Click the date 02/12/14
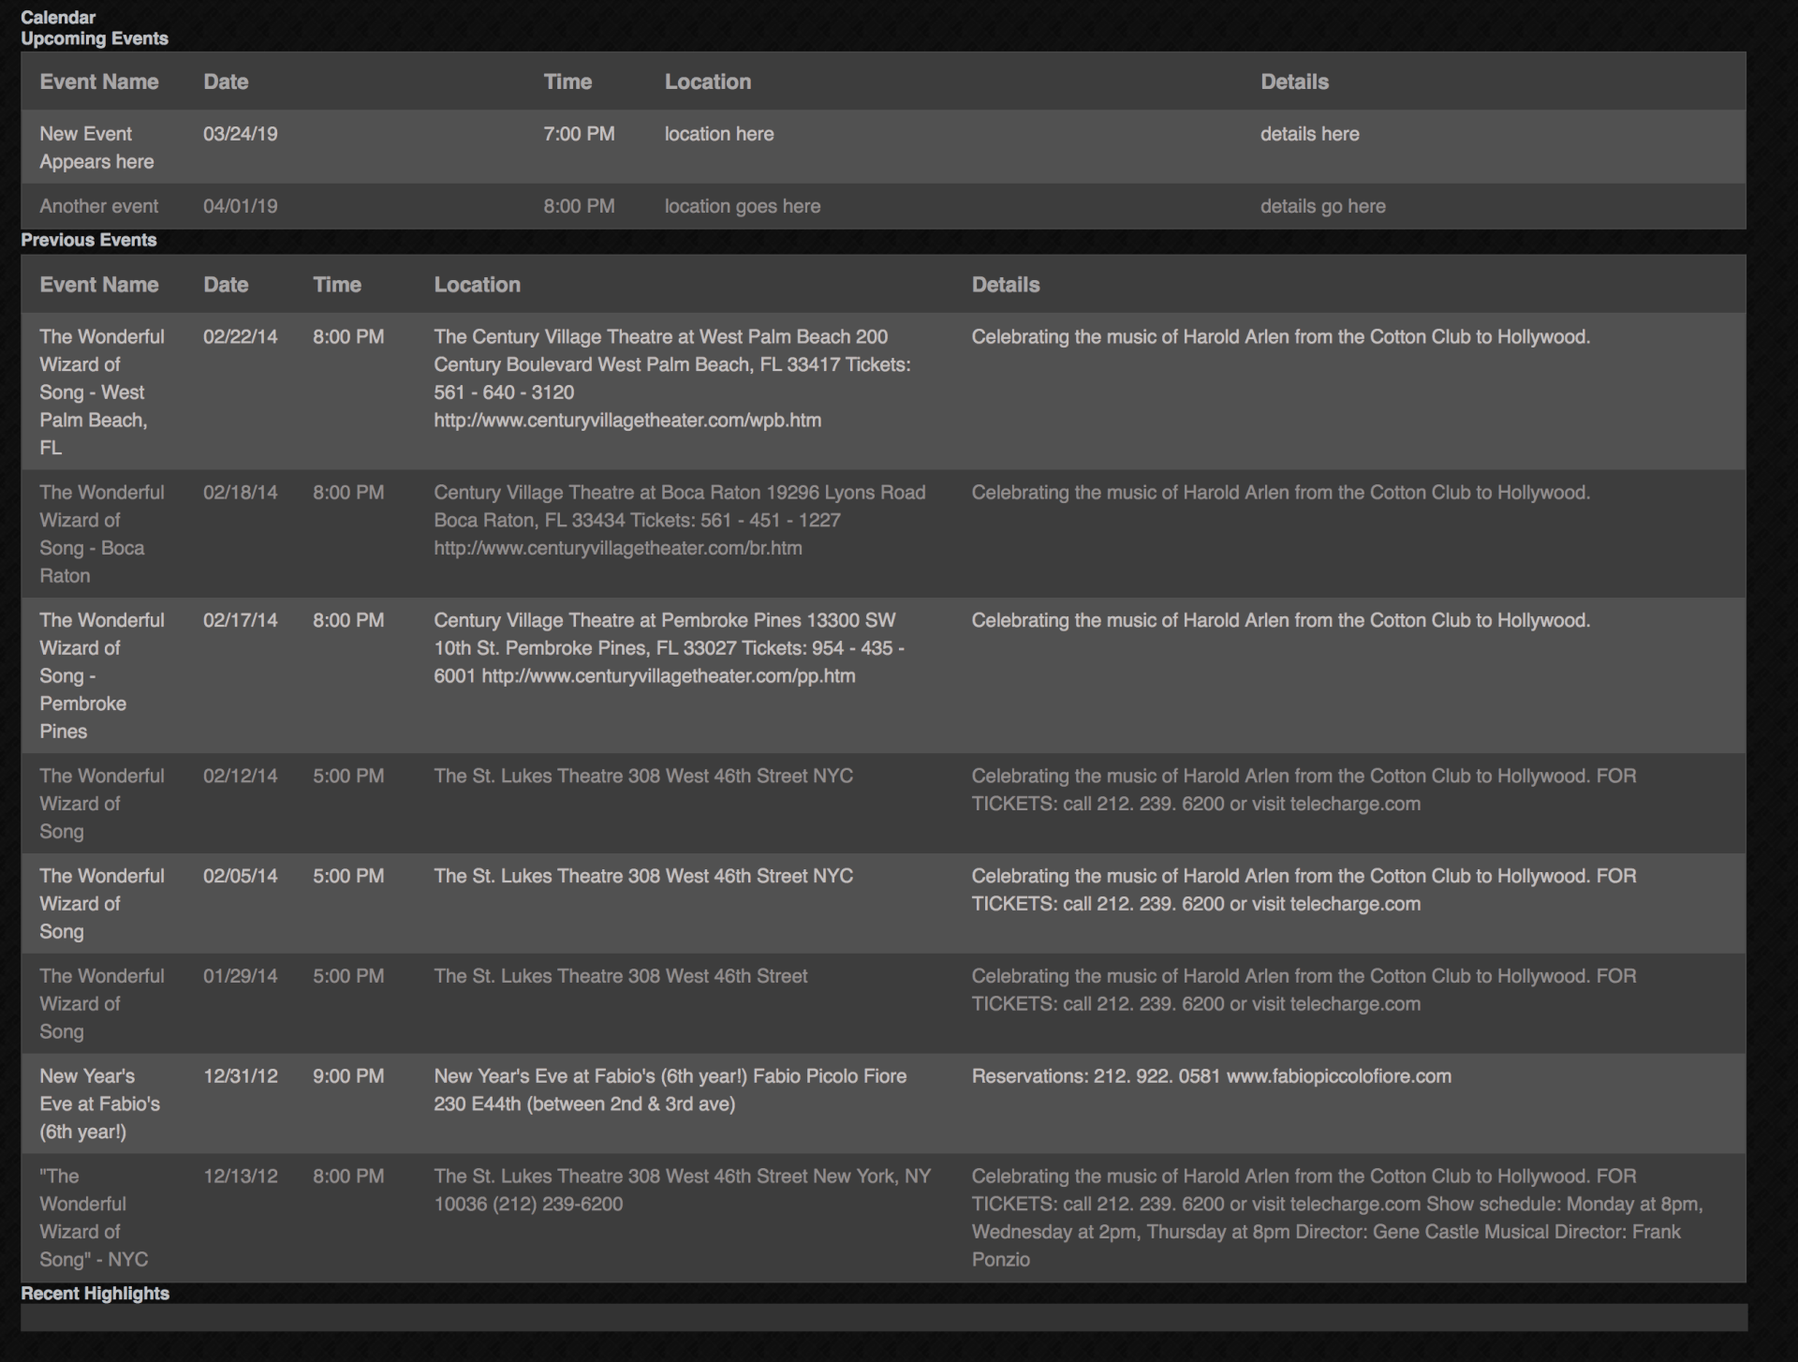This screenshot has height=1362, width=1798. point(241,776)
